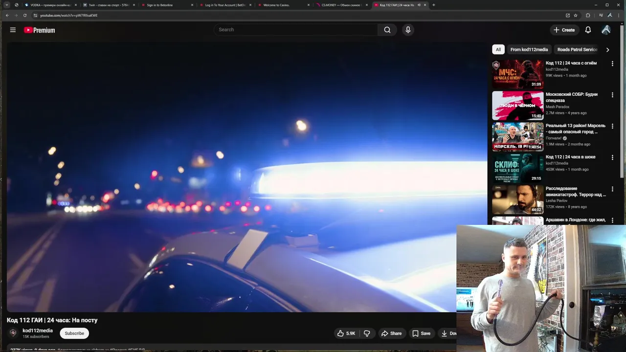This screenshot has width=626, height=352.
Task: Open the Марсель 13 район thumbnail
Action: [517, 137]
